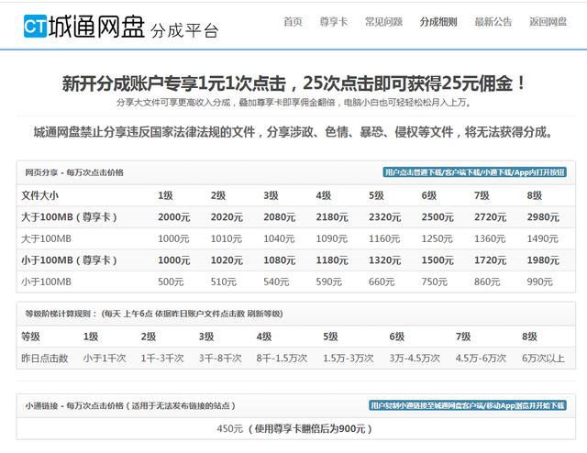Open the 首页 nav item
Image resolution: width=587 pixels, height=453 pixels.
[293, 22]
